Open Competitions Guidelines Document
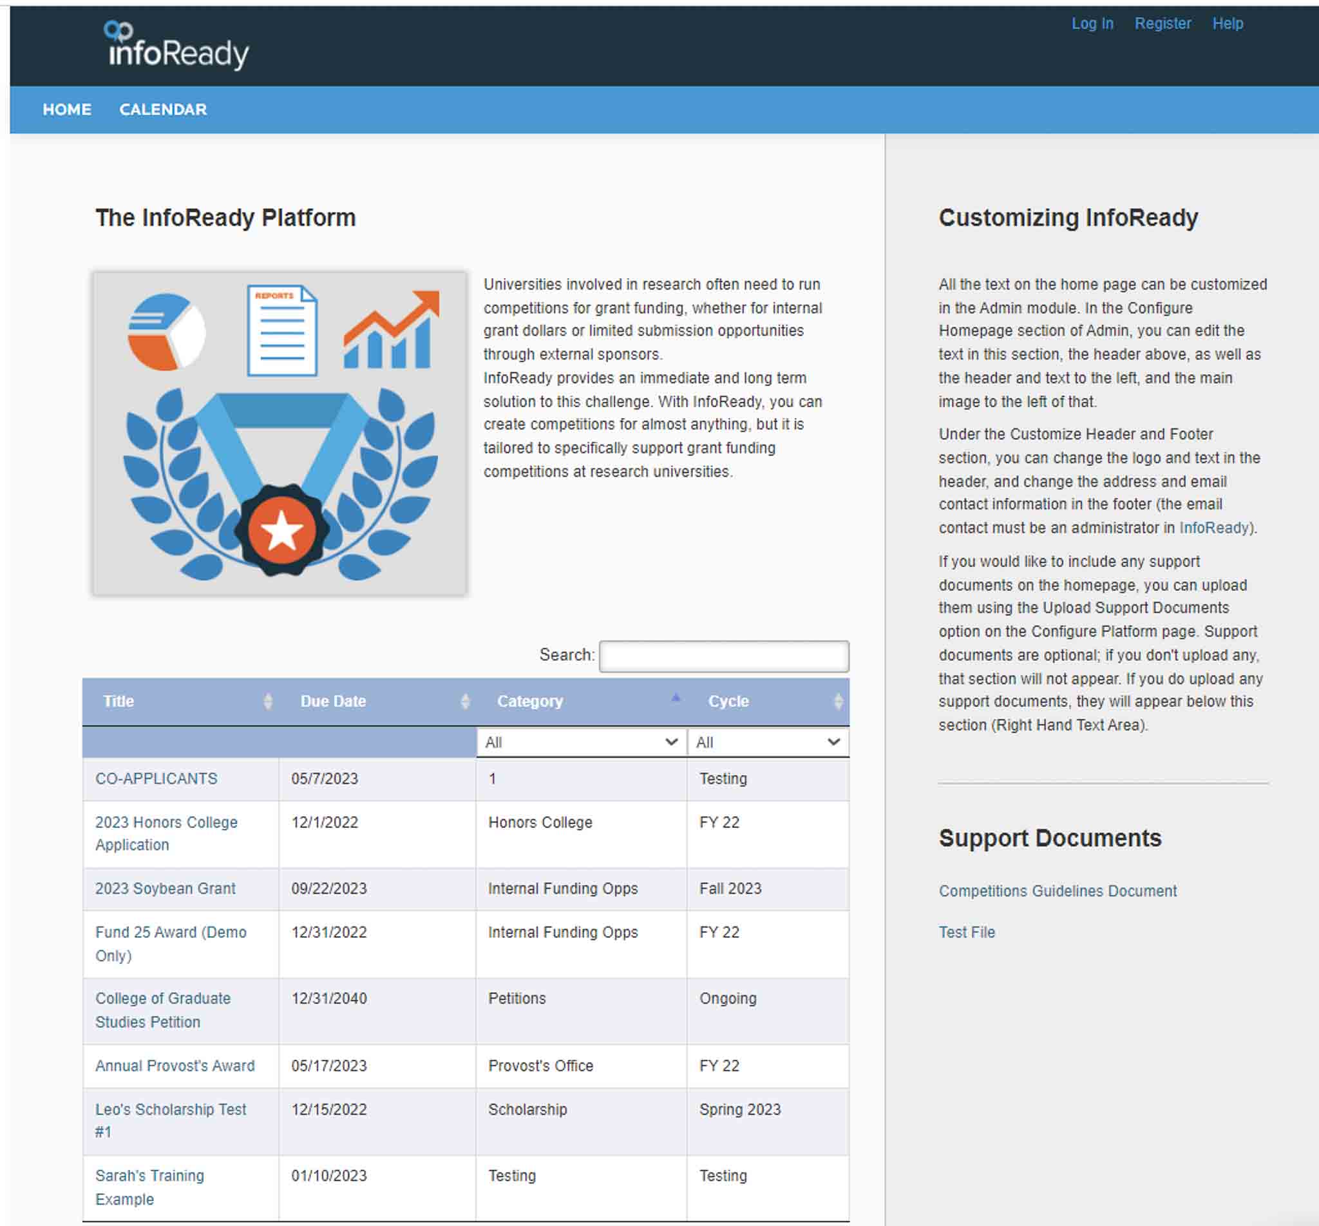Image resolution: width=1319 pixels, height=1226 pixels. pos(1057,891)
